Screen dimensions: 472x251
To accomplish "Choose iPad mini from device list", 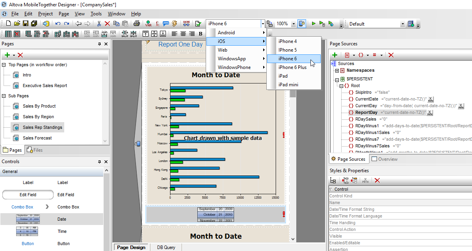I will coord(294,85).
